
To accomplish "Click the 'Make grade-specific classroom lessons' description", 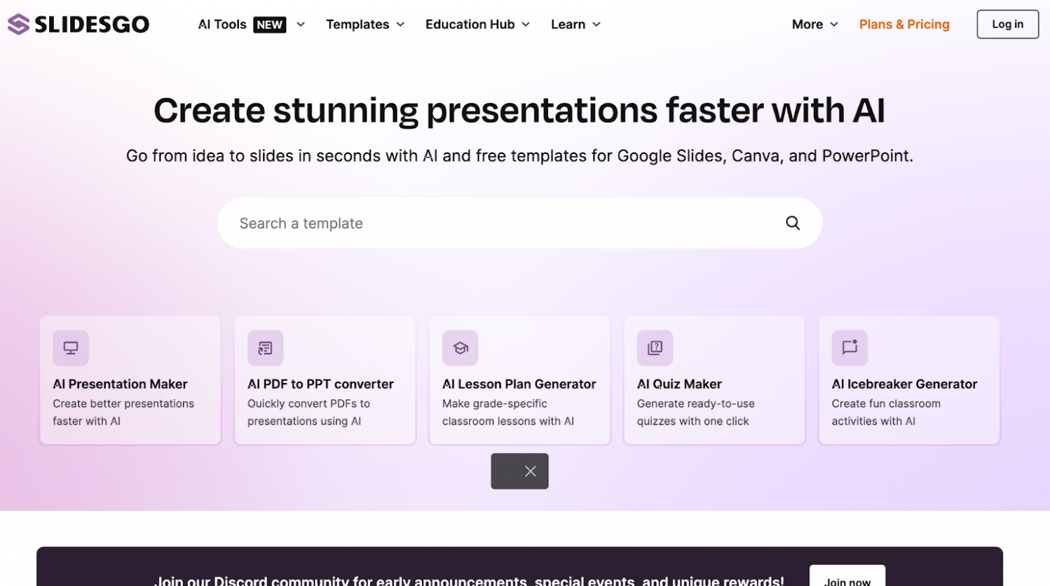I will (508, 413).
